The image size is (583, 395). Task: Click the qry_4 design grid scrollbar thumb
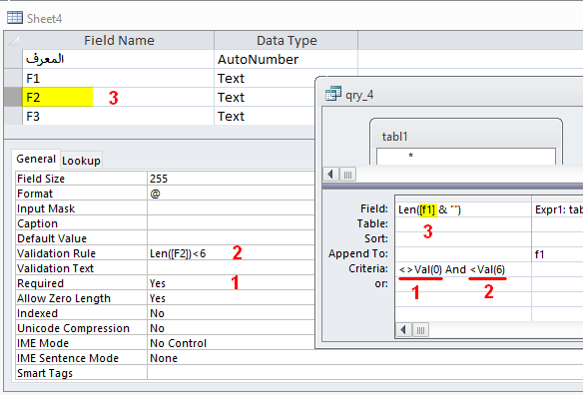420,330
